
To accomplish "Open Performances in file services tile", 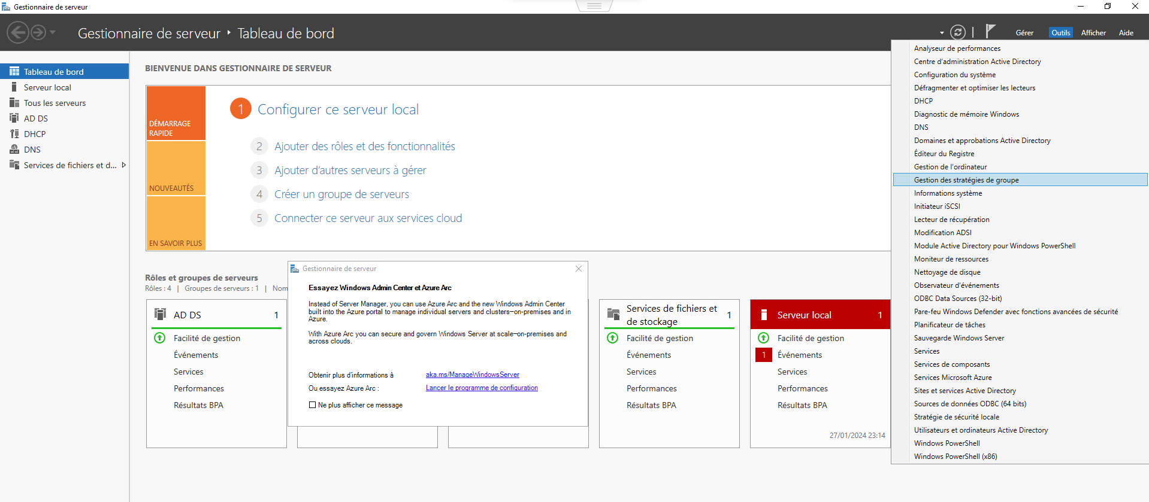I will click(652, 388).
